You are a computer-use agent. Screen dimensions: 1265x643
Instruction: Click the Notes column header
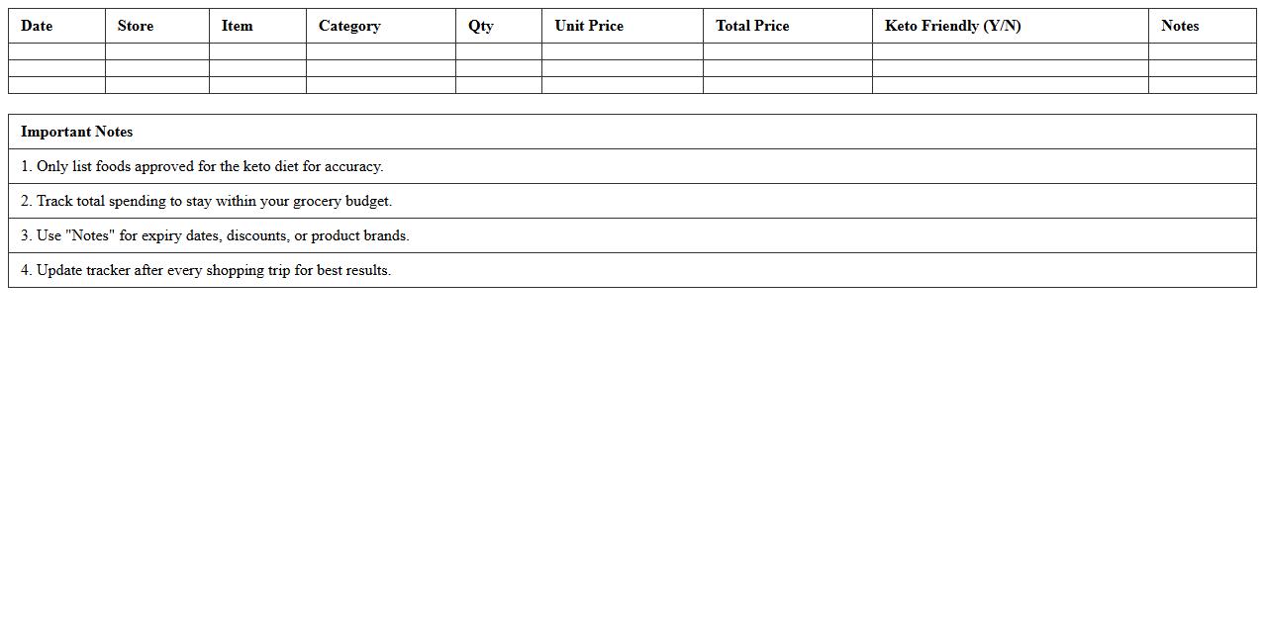[x=1180, y=26]
